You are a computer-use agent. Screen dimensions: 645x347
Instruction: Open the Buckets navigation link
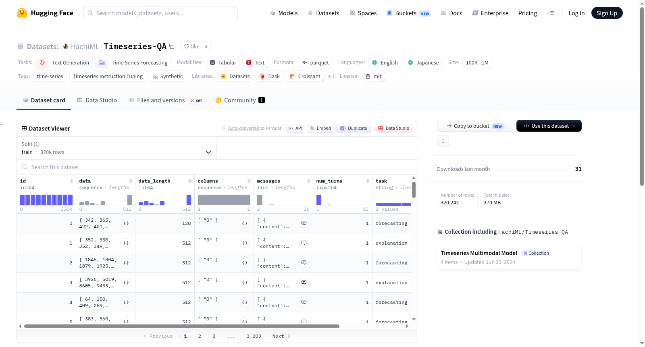click(x=408, y=13)
